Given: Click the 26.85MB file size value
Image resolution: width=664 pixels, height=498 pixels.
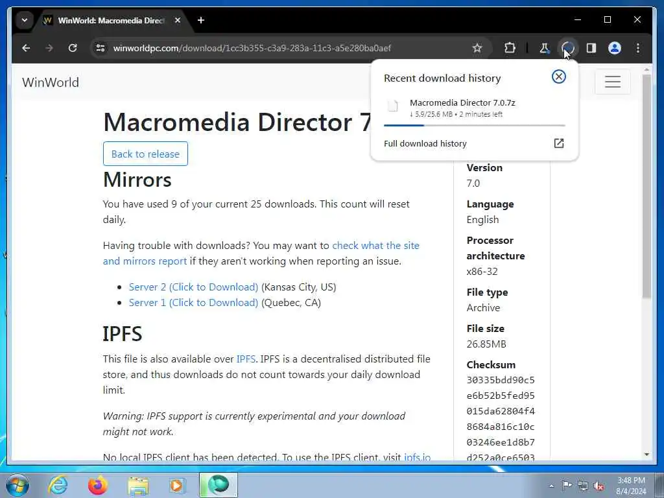Looking at the screenshot, I should (x=486, y=344).
